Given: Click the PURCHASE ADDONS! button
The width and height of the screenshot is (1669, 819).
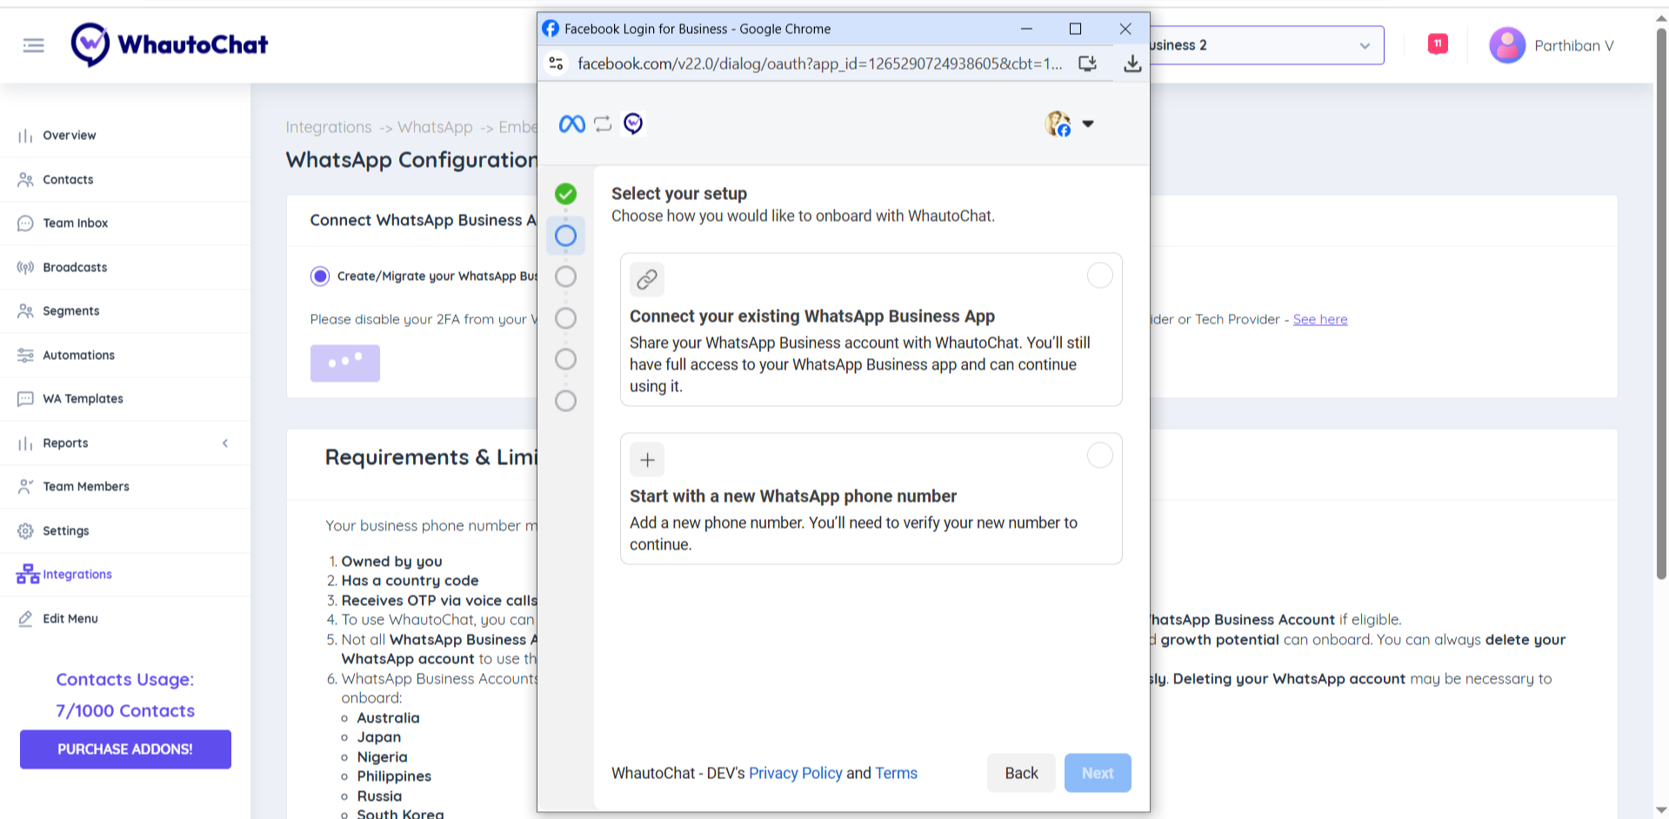Looking at the screenshot, I should (x=125, y=749).
